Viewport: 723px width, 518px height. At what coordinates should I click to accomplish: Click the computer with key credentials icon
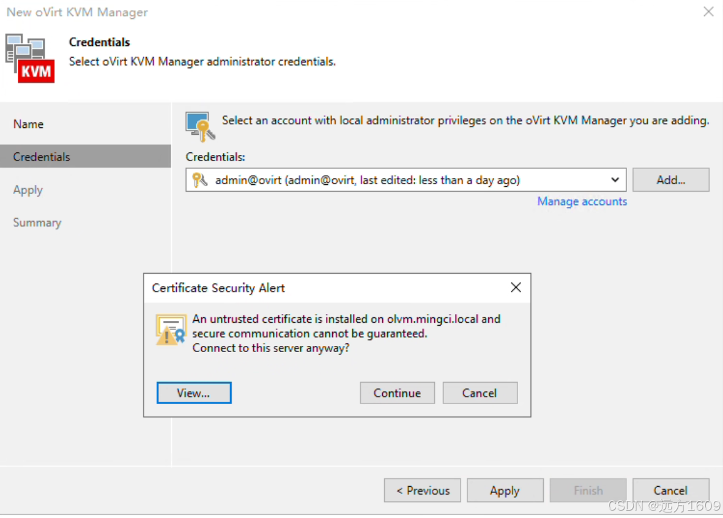tap(200, 126)
